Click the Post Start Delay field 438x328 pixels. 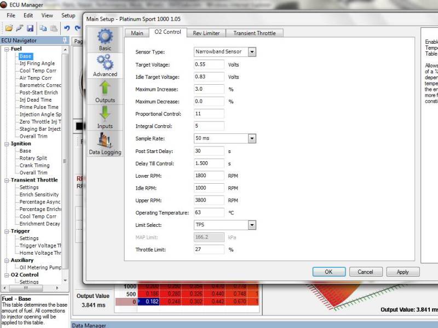coord(209,151)
